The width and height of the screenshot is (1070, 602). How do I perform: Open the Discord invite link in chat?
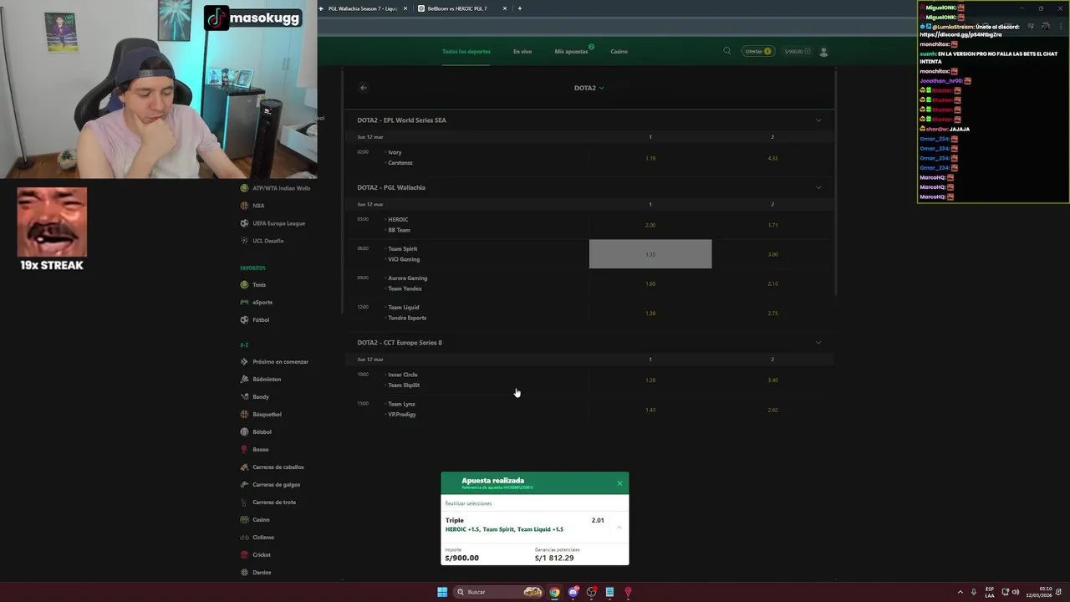960,35
